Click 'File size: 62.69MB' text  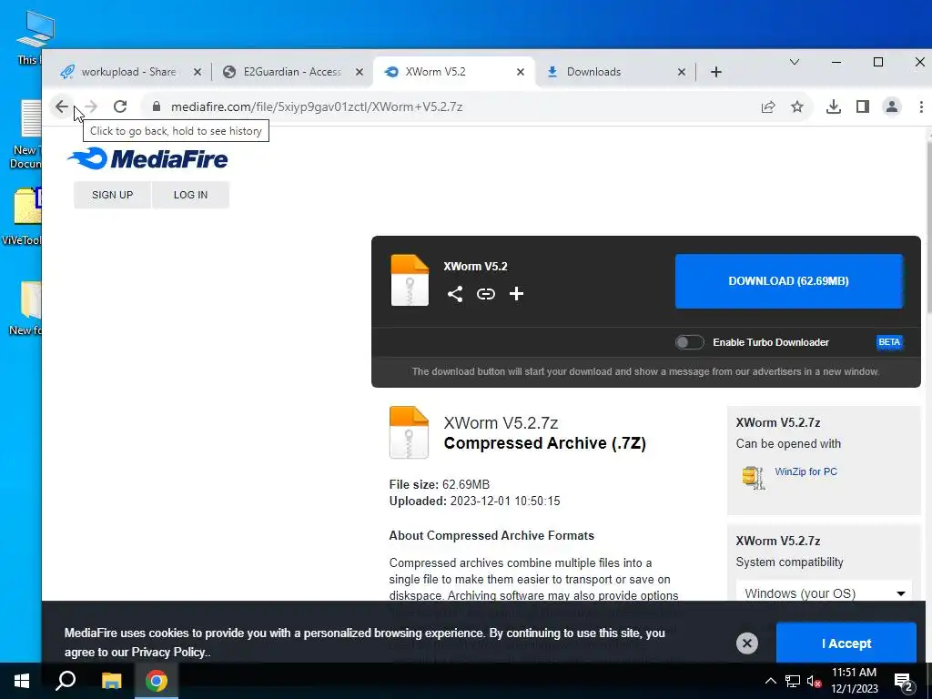pyautogui.click(x=440, y=484)
